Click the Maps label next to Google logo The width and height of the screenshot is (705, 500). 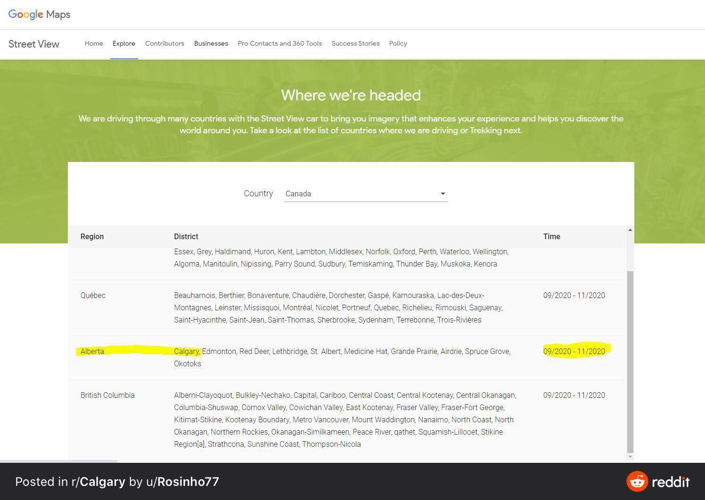(x=58, y=14)
